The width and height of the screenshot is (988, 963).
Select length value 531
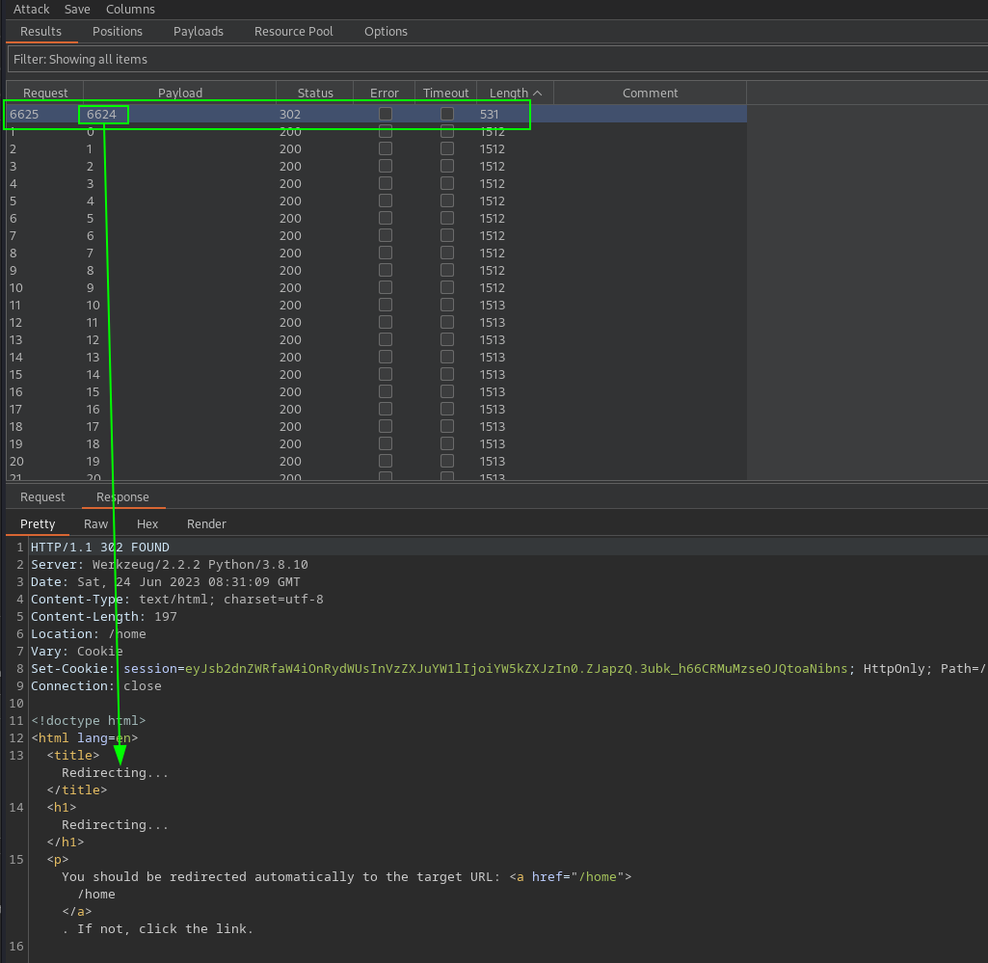click(x=489, y=114)
